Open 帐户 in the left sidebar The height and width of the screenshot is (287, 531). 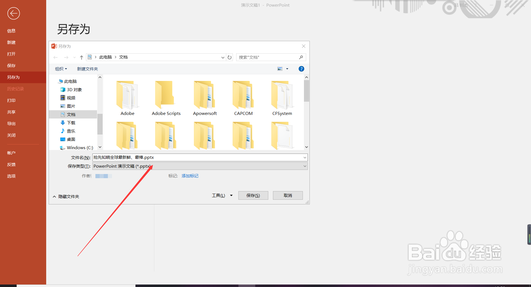[x=11, y=153]
